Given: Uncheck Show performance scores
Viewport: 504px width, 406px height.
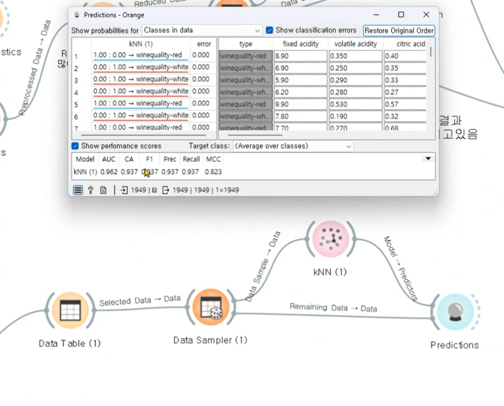Looking at the screenshot, I should coord(75,146).
